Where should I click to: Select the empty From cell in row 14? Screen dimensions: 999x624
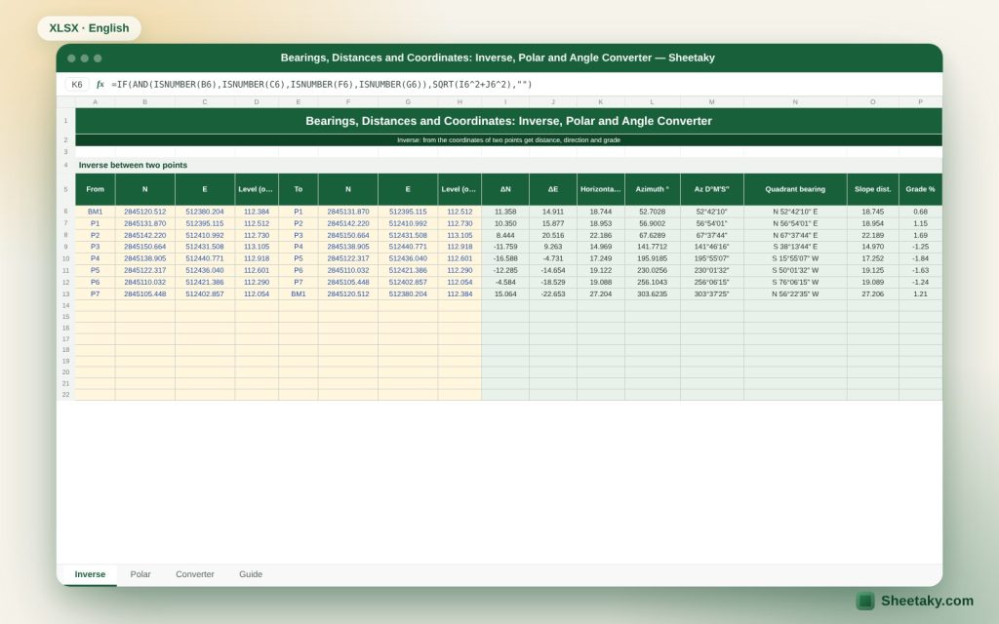pyautogui.click(x=95, y=305)
